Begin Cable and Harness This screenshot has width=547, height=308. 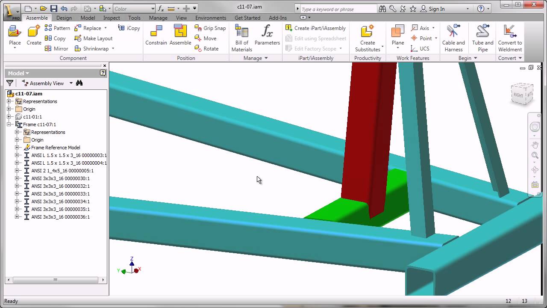tap(453, 38)
